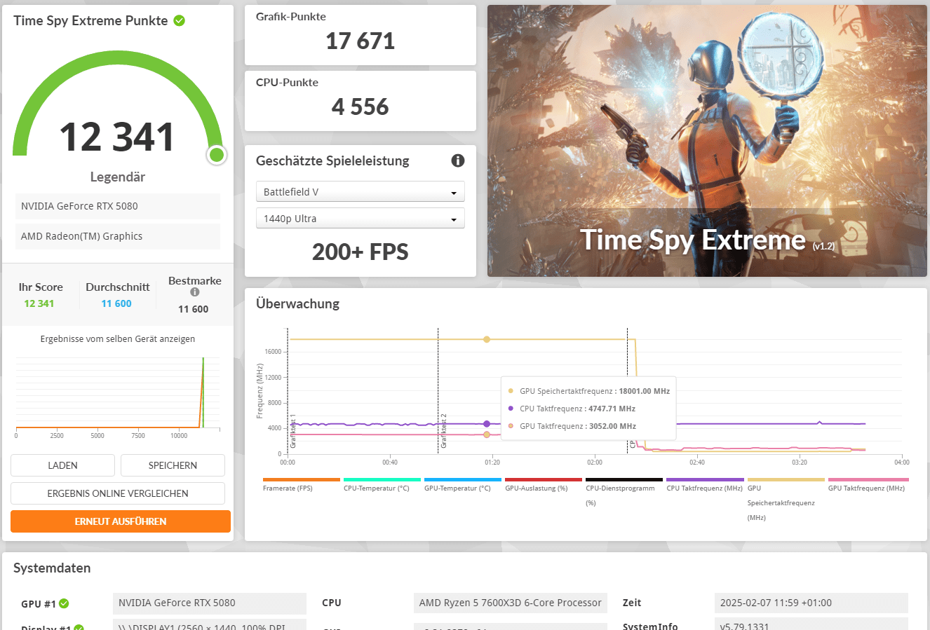Click the Überwachung heading
The height and width of the screenshot is (630, 930).
click(298, 303)
